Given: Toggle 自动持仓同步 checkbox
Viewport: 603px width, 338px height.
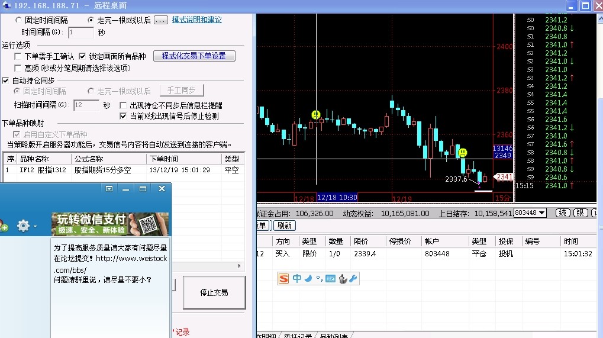Looking at the screenshot, I should click(6, 81).
